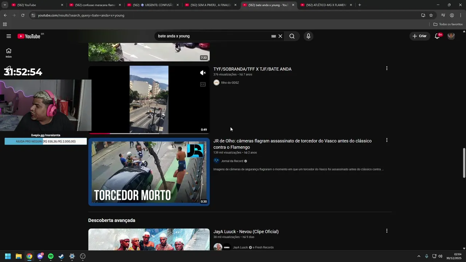
Task: Open the Chrome apps grid shortcut
Action: click(5, 24)
